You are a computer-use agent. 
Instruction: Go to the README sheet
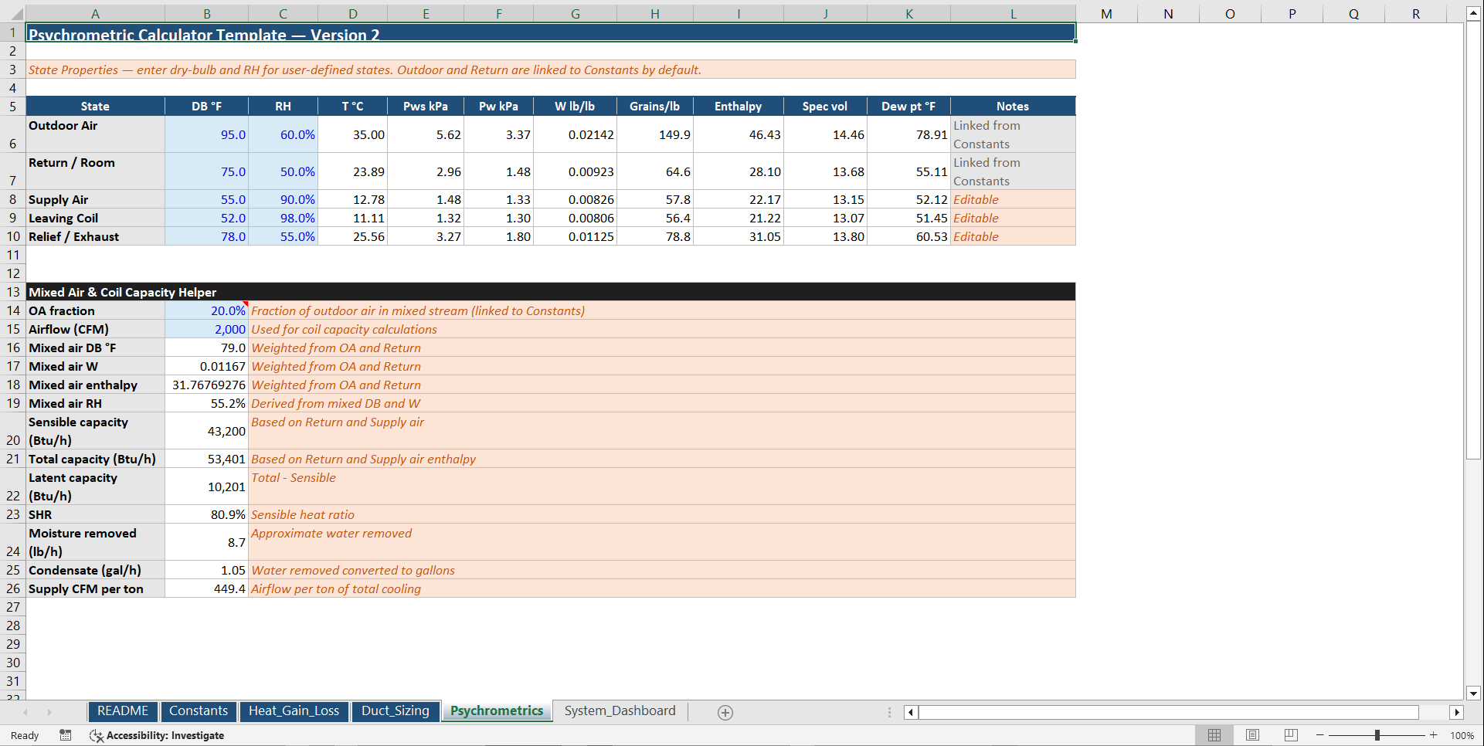(x=122, y=710)
